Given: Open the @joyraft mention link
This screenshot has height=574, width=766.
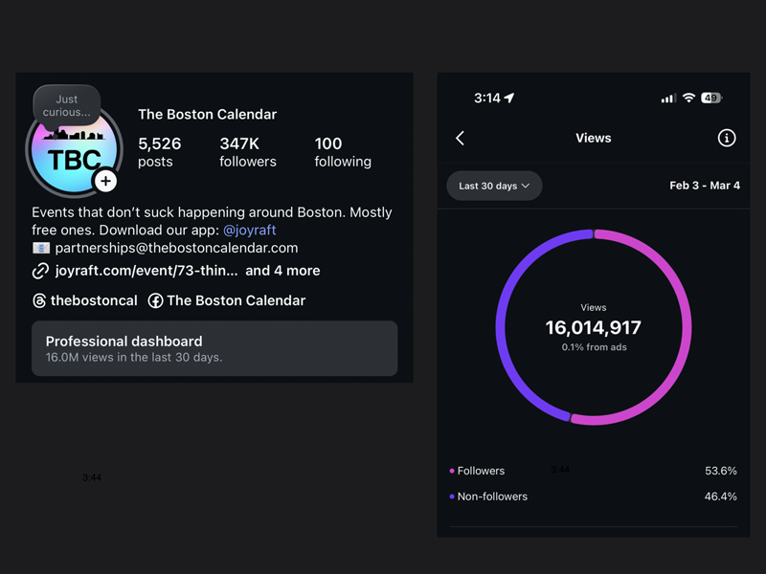Looking at the screenshot, I should coord(250,231).
